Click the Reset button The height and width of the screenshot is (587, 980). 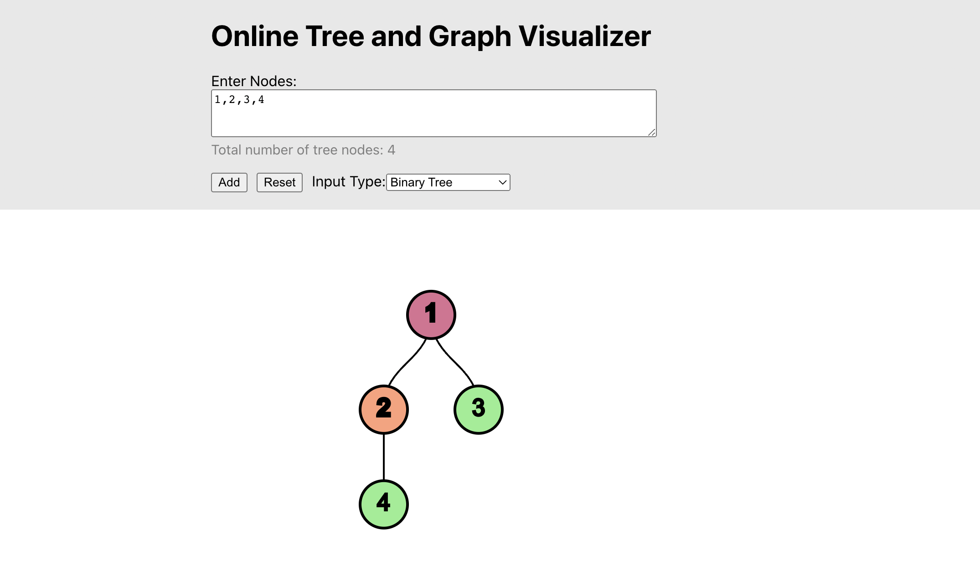(279, 182)
